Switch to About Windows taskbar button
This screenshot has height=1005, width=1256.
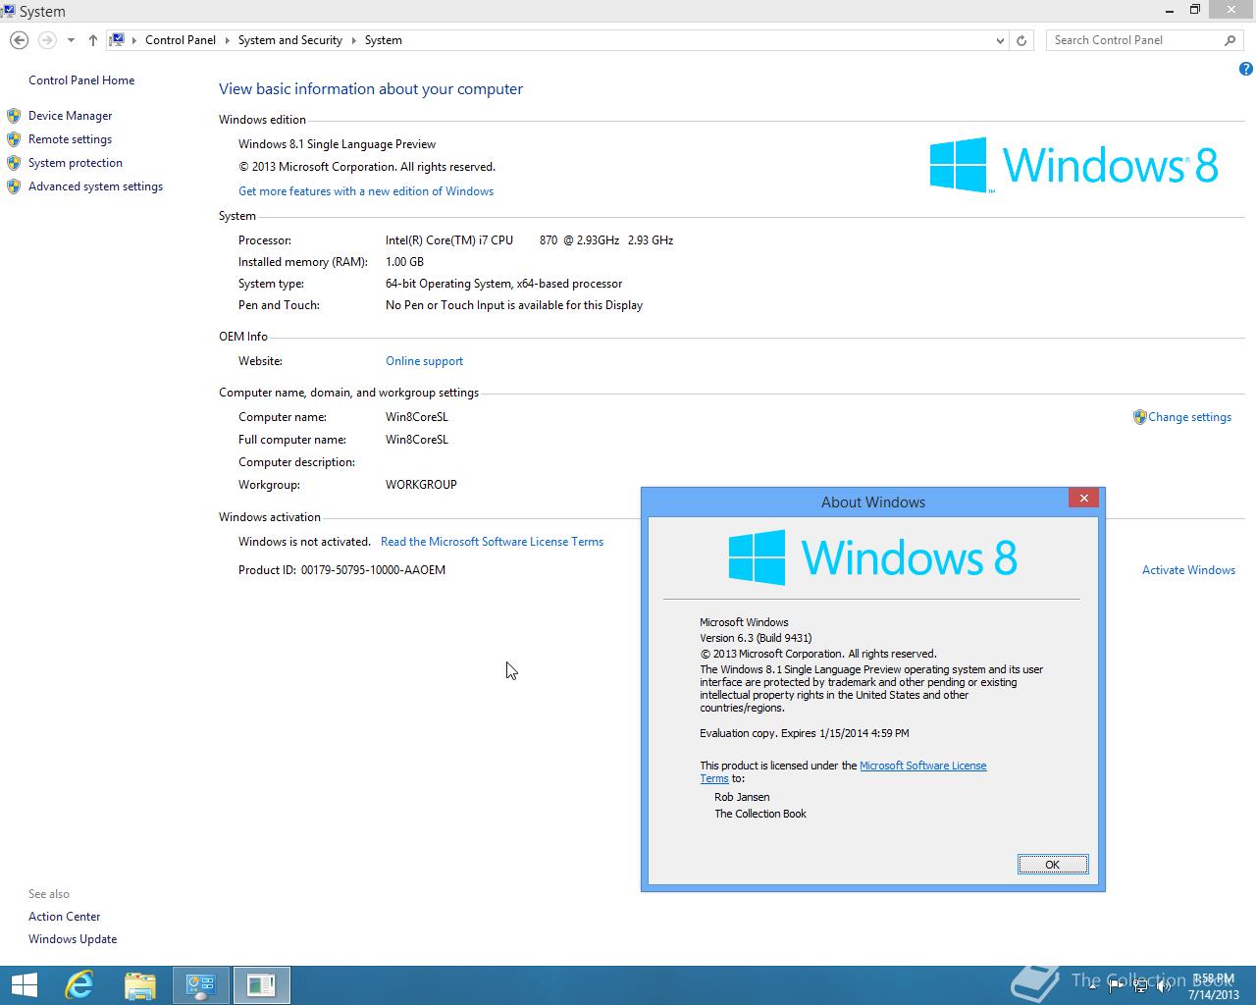click(261, 985)
